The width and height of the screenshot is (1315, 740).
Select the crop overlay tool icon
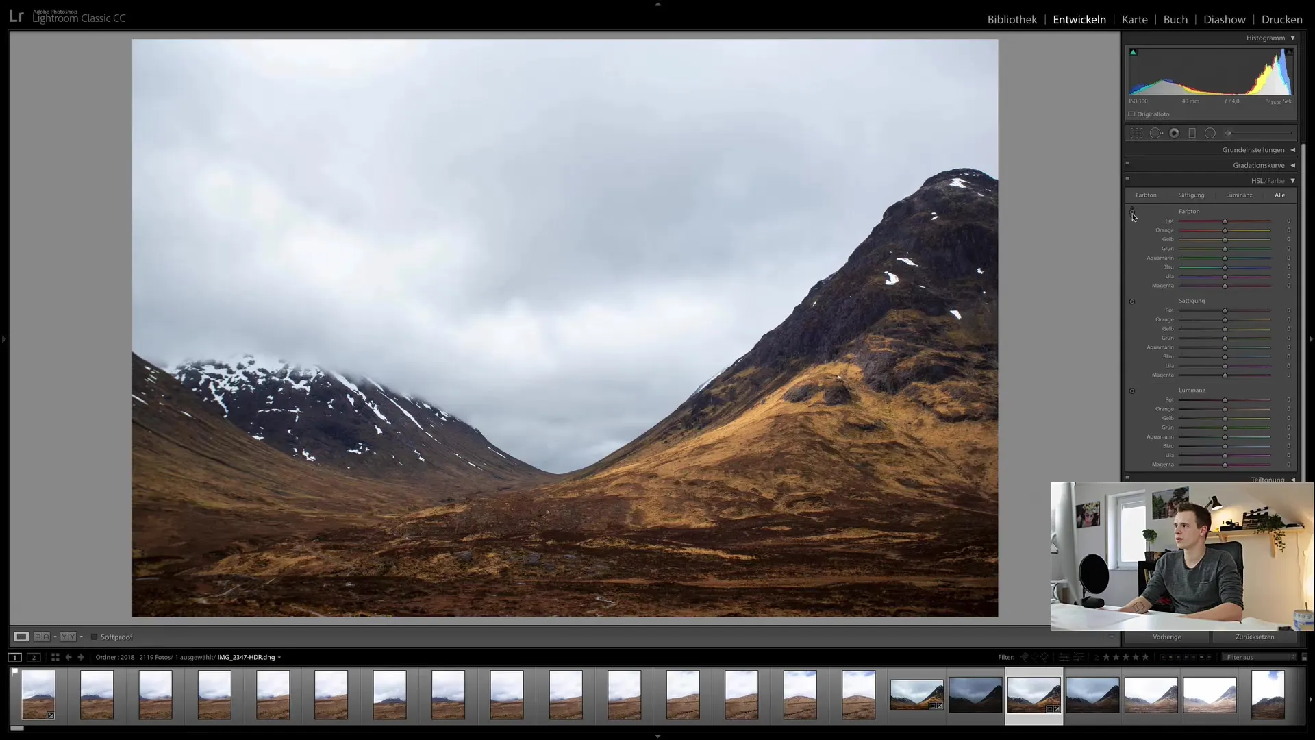pyautogui.click(x=1136, y=133)
